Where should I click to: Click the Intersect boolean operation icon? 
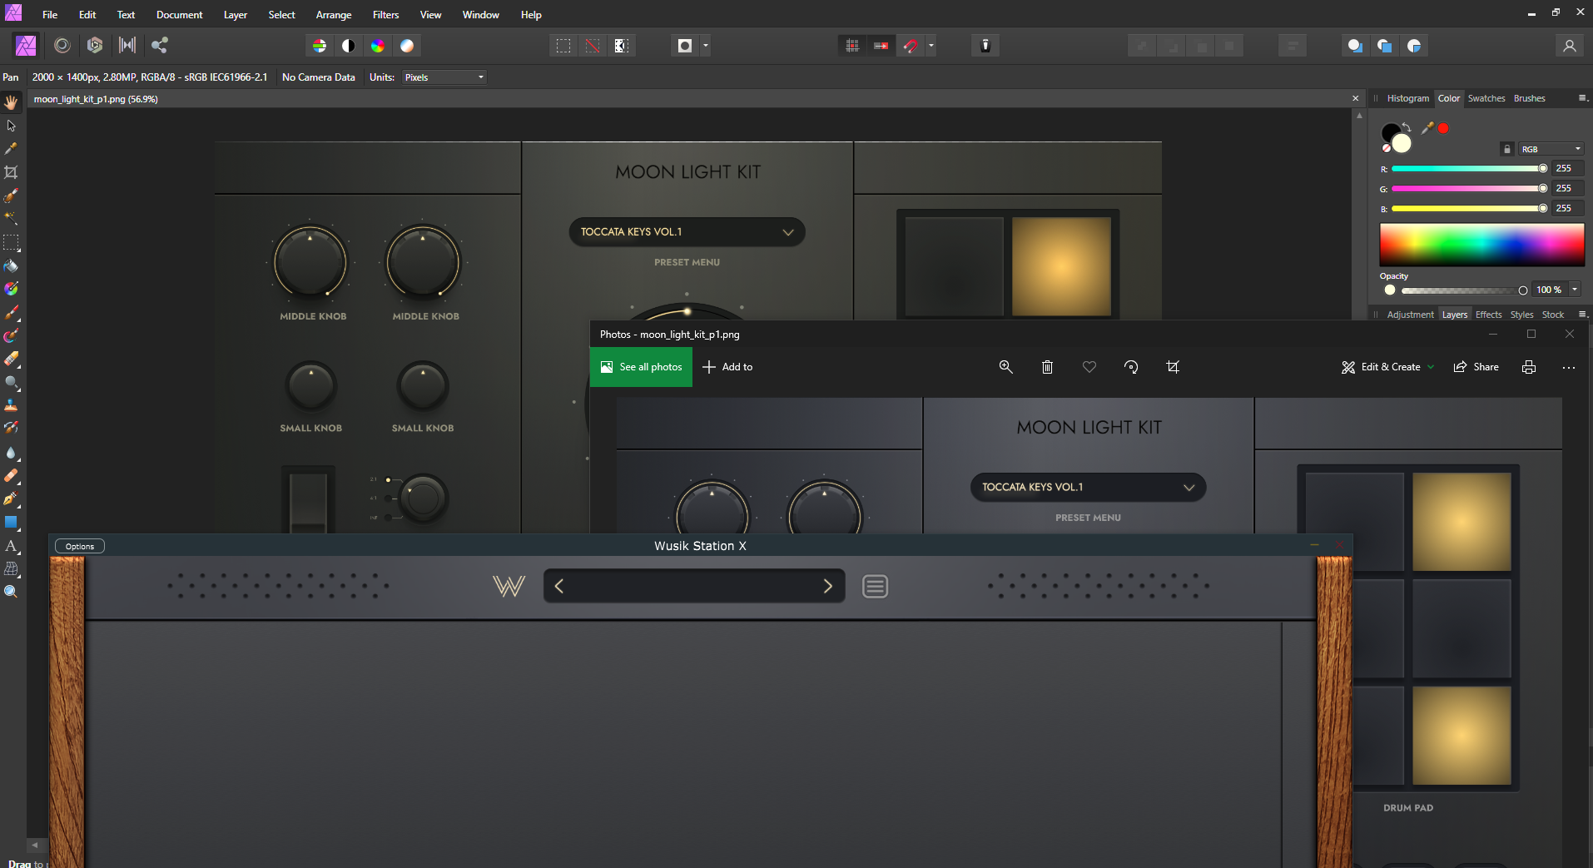point(1414,46)
